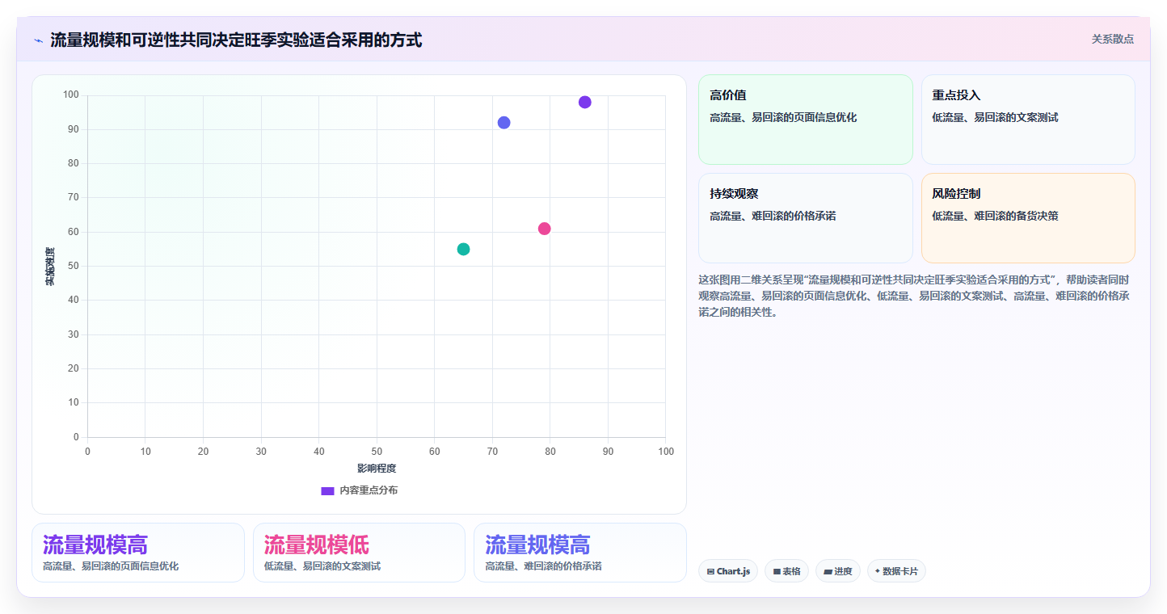1167x614 pixels.
Task: Click the main title heading text
Action: coord(236,40)
